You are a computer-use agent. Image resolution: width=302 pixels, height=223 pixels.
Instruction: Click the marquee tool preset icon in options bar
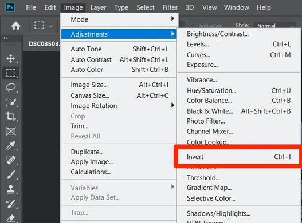tap(39, 25)
